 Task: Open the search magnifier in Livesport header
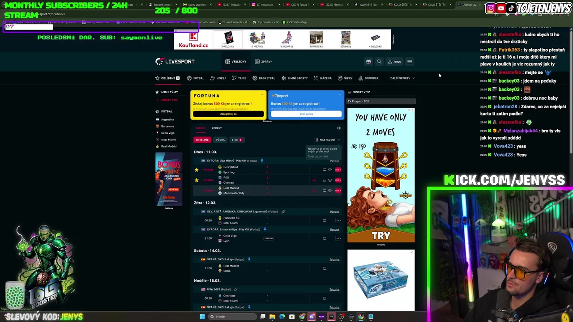pyautogui.click(x=379, y=62)
